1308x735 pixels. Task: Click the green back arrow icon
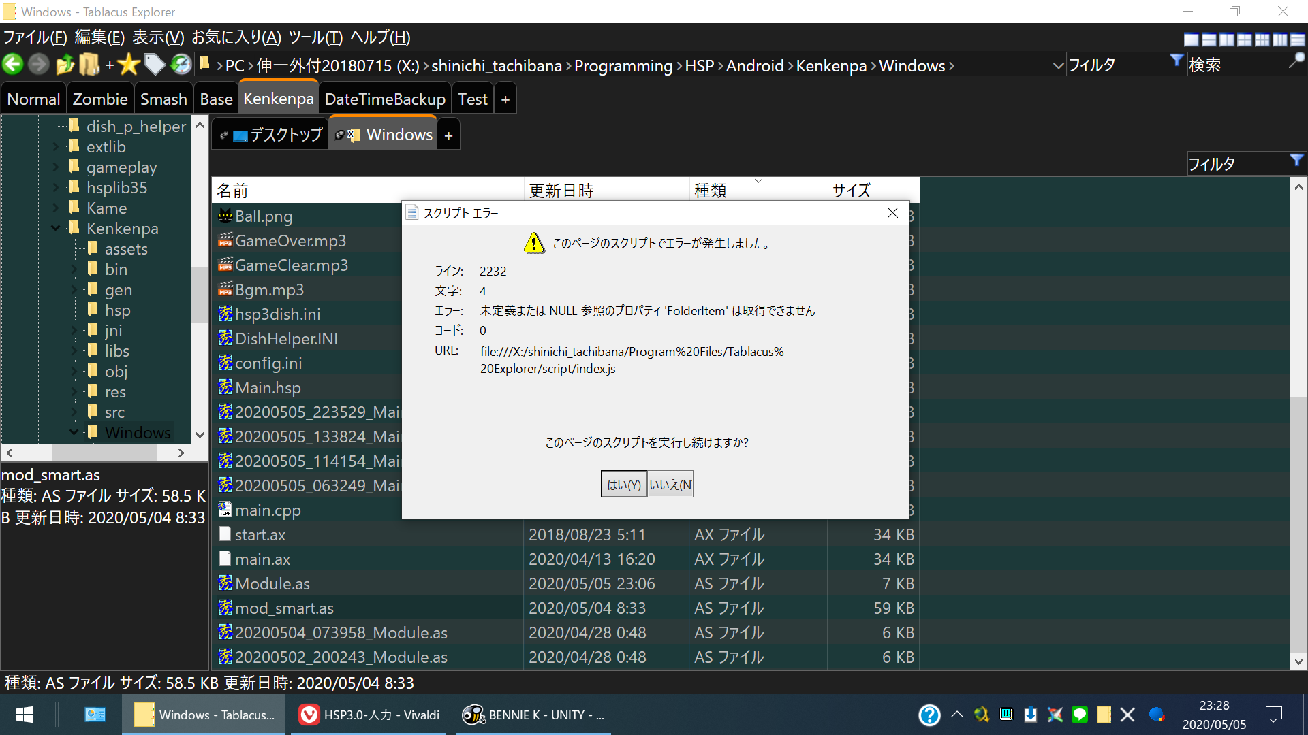coord(13,65)
